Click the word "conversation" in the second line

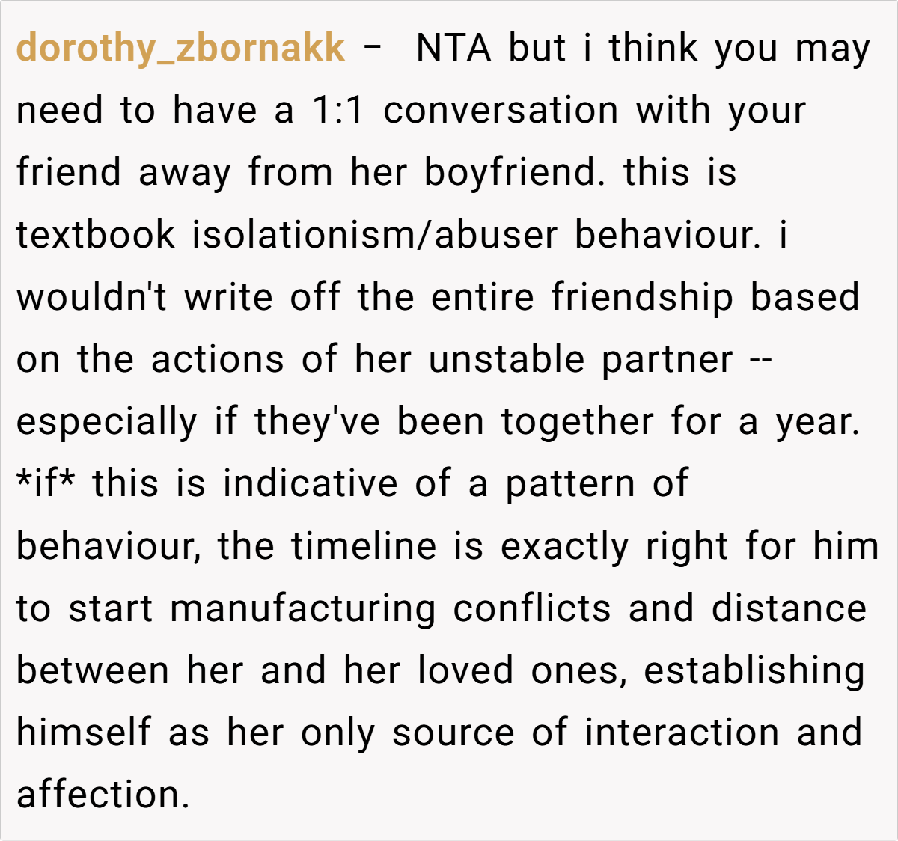501,111
